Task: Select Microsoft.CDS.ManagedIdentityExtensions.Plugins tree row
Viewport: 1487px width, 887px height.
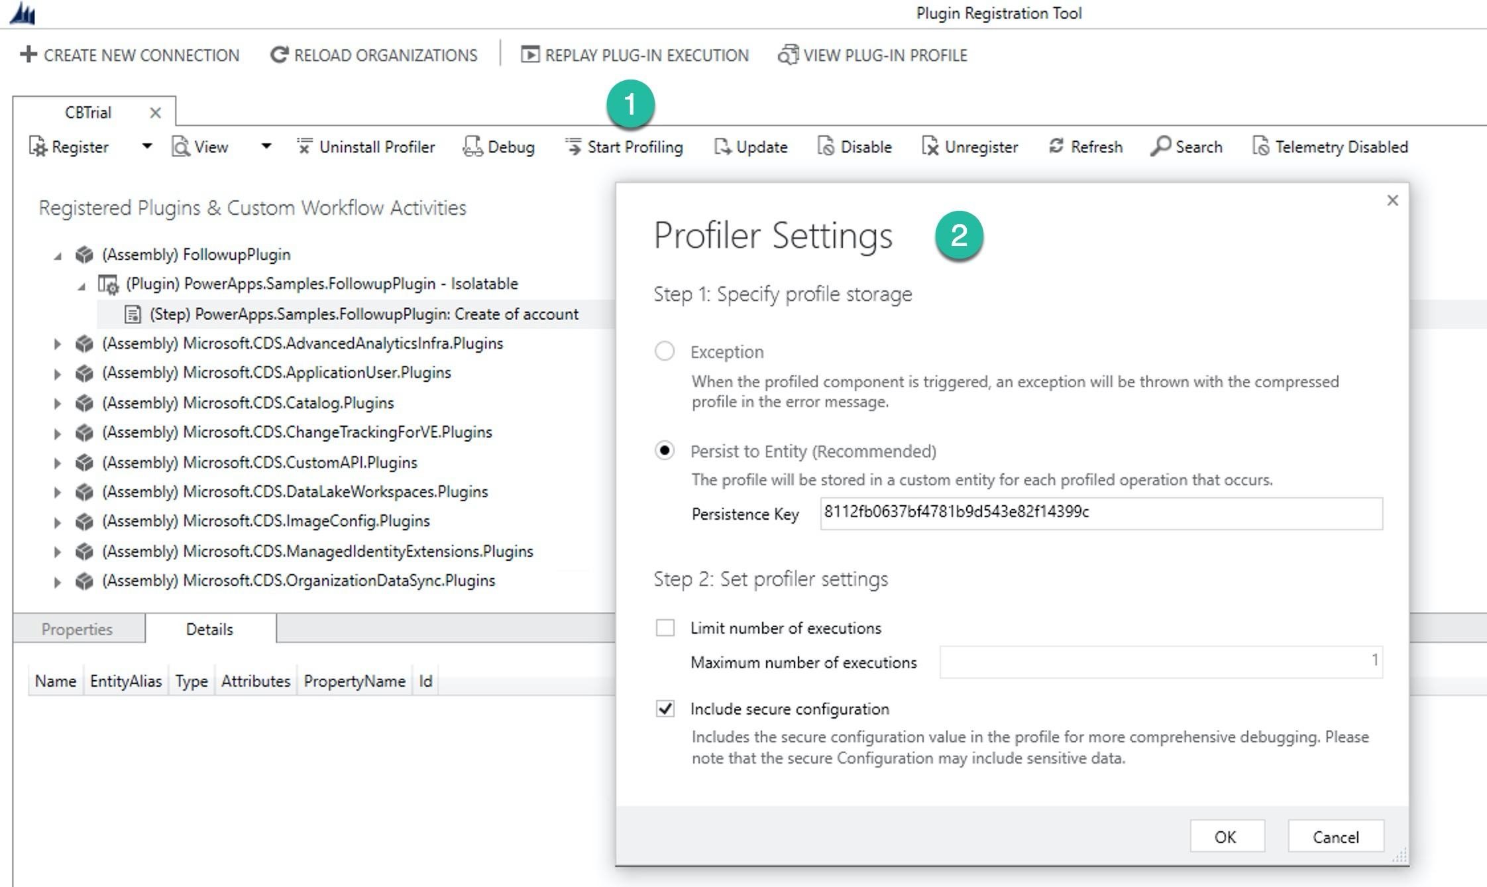Action: pyautogui.click(x=317, y=551)
